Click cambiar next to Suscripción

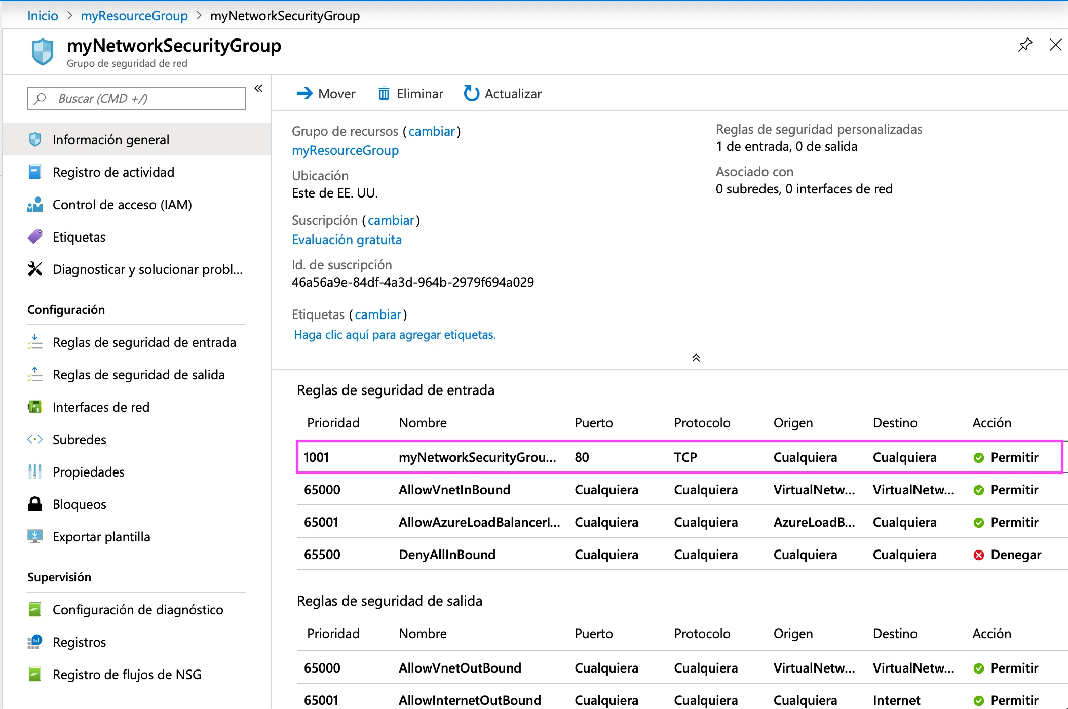pos(391,220)
